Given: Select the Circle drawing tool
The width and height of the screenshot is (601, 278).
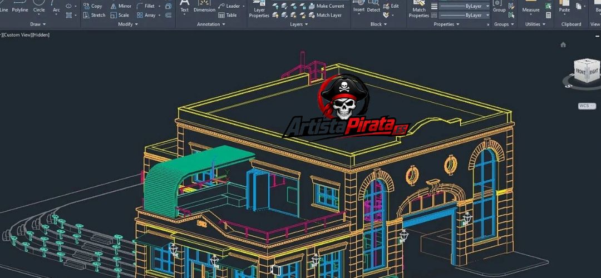Looking at the screenshot, I should [39, 7].
